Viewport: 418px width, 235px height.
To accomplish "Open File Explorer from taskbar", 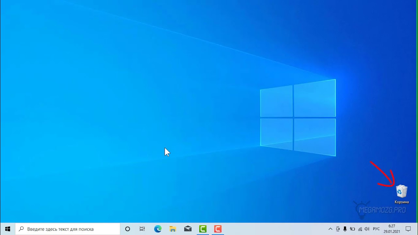I will pos(173,229).
